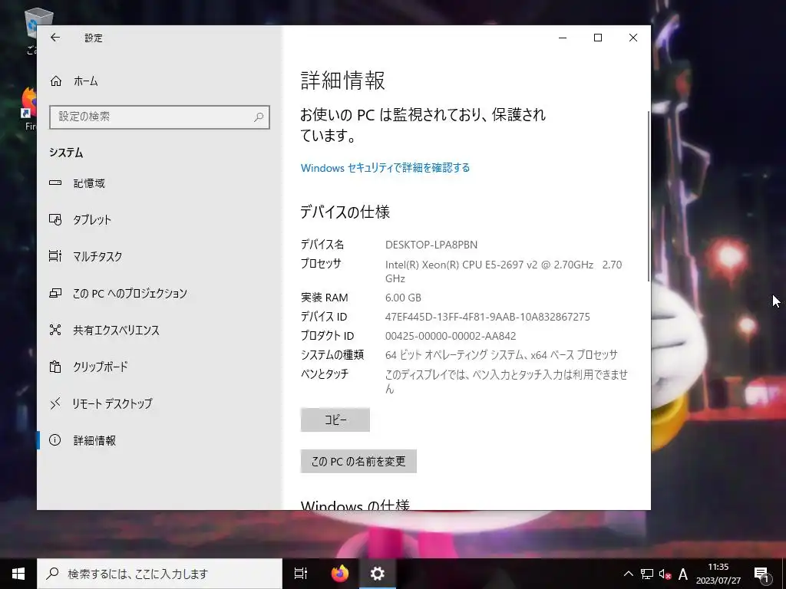Open Task View on the taskbar
Viewport: 786px width, 589px height.
pos(301,574)
